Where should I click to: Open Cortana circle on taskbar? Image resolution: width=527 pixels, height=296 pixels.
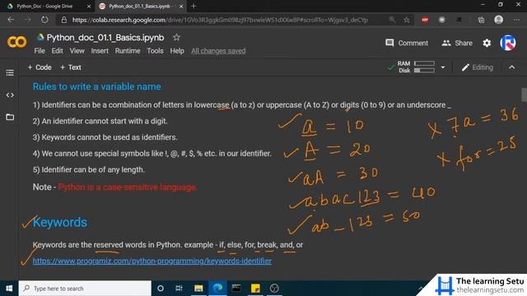coord(161,289)
